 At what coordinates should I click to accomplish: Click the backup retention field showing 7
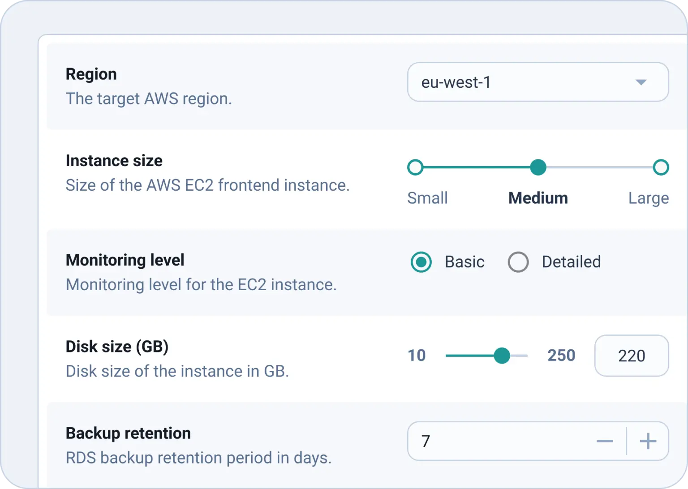click(493, 442)
